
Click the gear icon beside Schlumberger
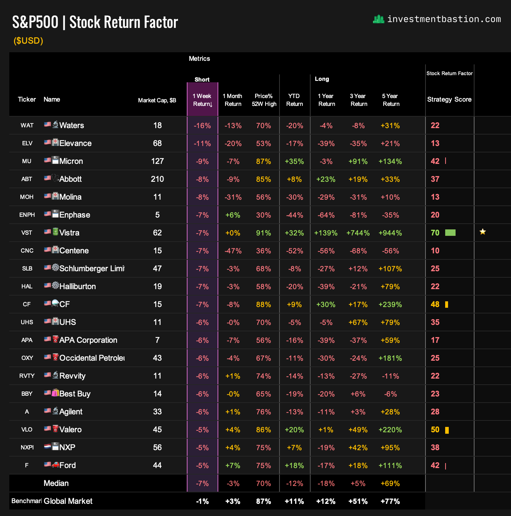pyautogui.click(x=55, y=268)
